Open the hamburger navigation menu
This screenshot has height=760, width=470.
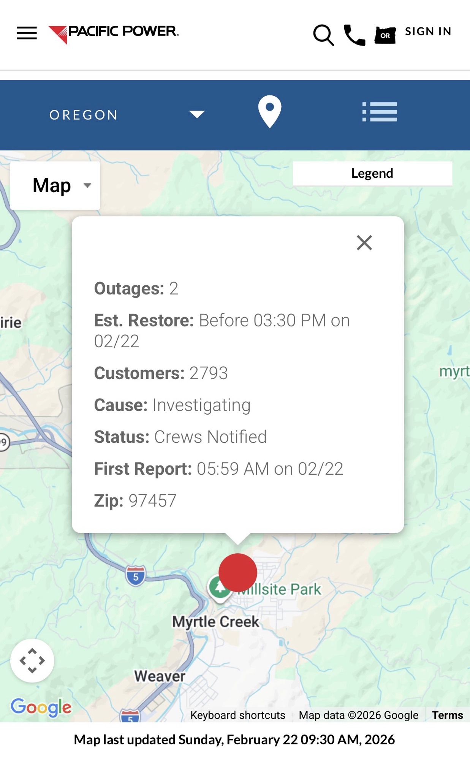(x=27, y=33)
